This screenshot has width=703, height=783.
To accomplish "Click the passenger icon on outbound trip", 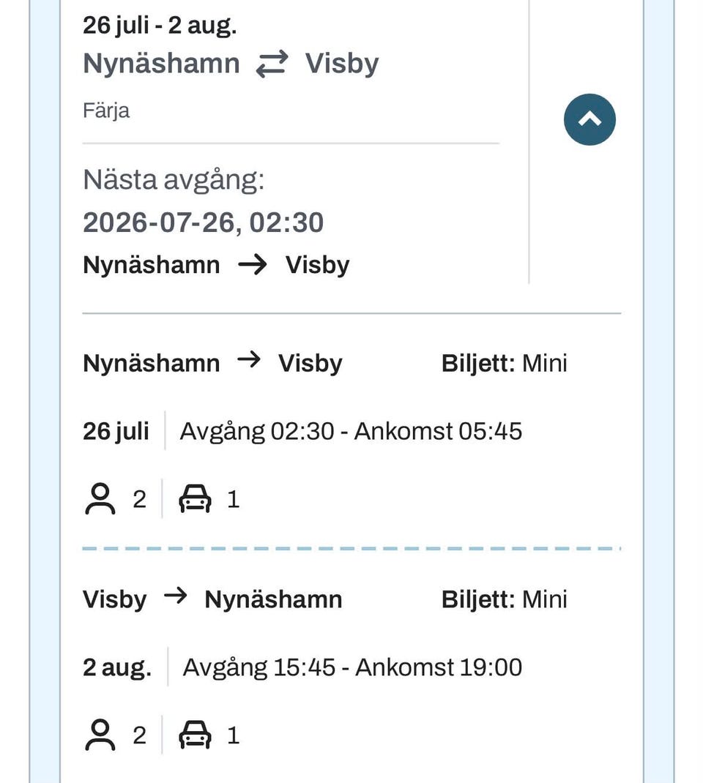I will coord(100,499).
